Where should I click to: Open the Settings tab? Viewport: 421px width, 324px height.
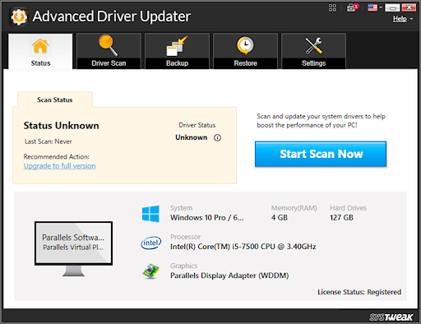click(x=313, y=51)
